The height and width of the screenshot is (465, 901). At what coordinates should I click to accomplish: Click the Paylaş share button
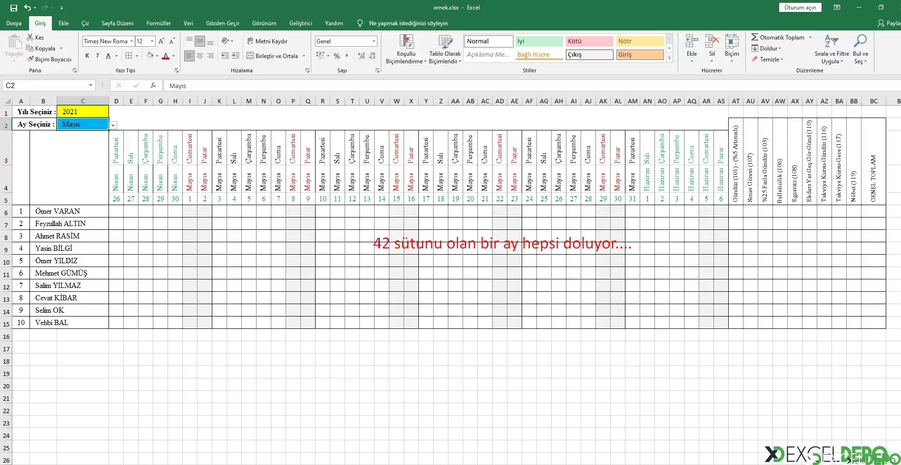coord(889,23)
